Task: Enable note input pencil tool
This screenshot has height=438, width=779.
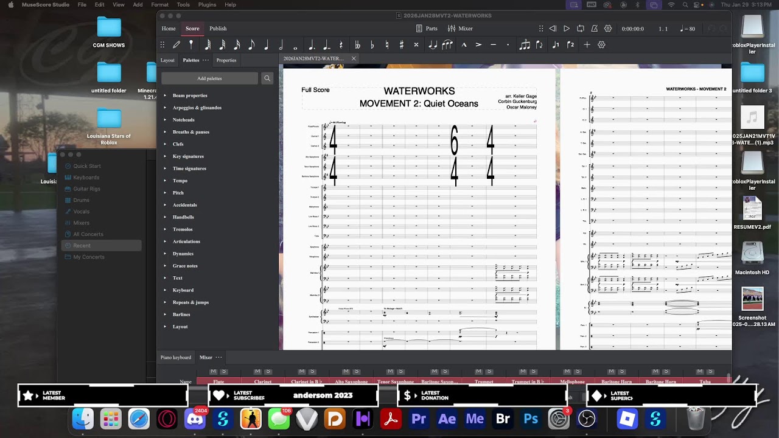Action: click(x=176, y=44)
